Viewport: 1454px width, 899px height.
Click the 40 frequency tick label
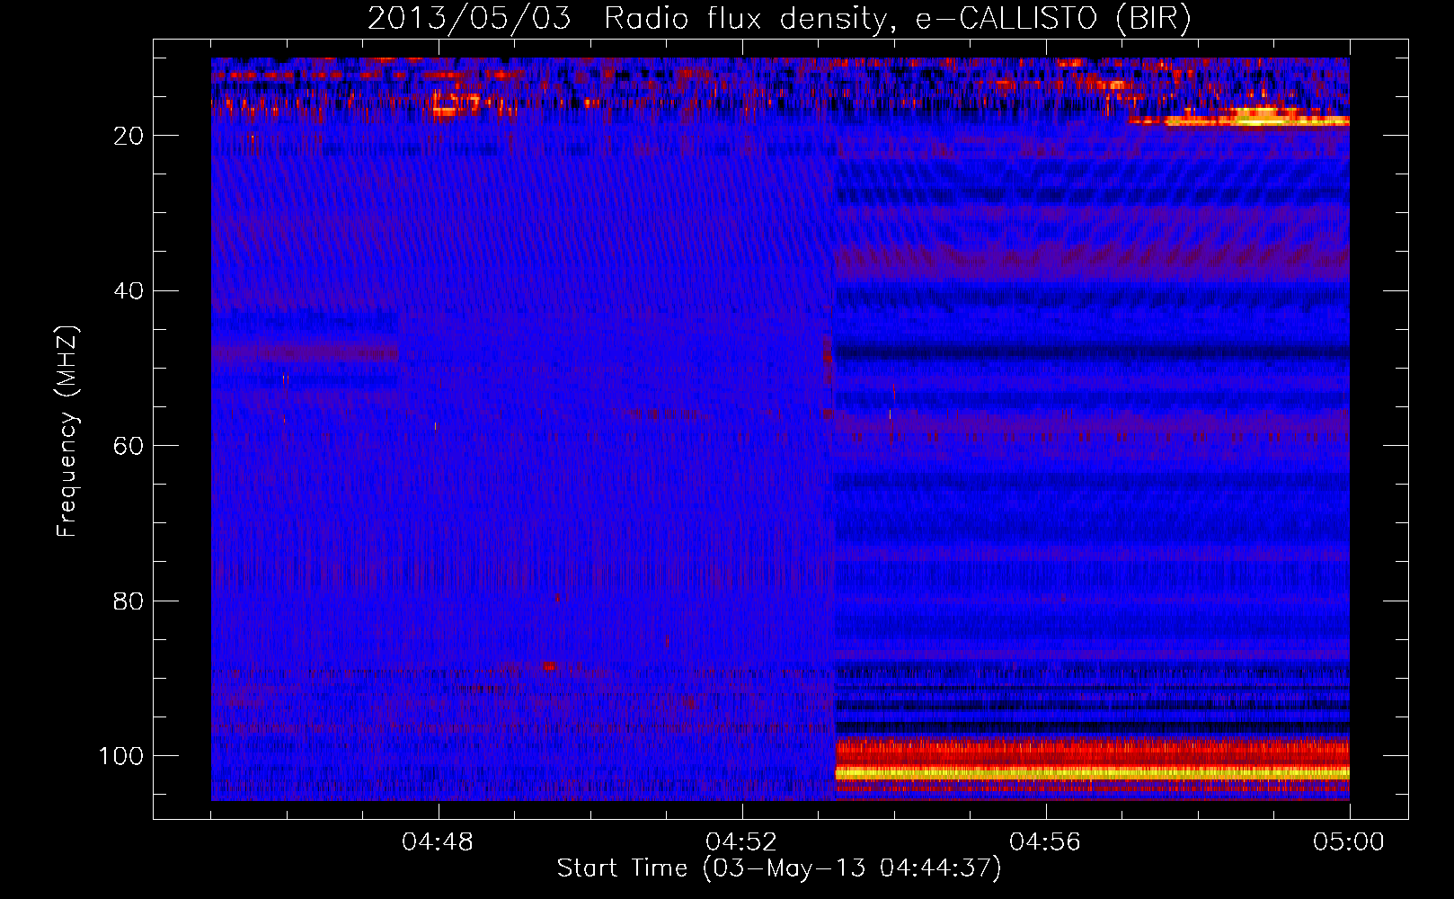(x=129, y=291)
